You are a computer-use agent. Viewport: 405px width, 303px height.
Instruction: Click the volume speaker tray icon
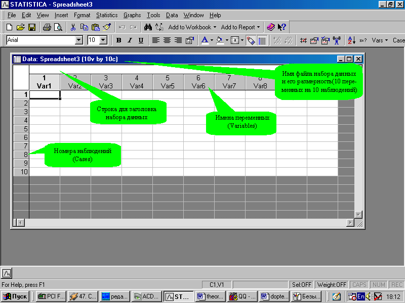tap(369, 296)
